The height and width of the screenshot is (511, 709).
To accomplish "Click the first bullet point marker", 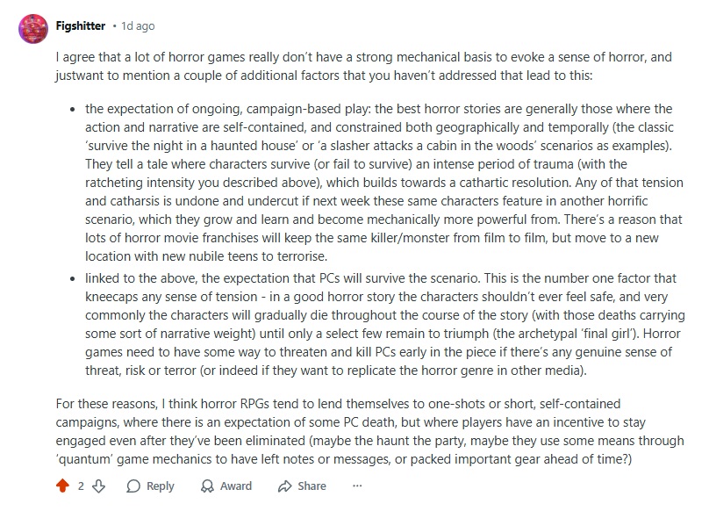I will [72, 110].
